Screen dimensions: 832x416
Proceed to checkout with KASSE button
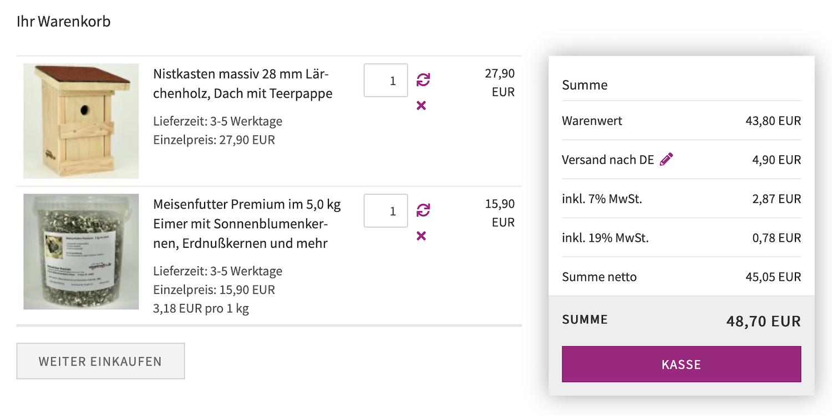[x=681, y=364]
